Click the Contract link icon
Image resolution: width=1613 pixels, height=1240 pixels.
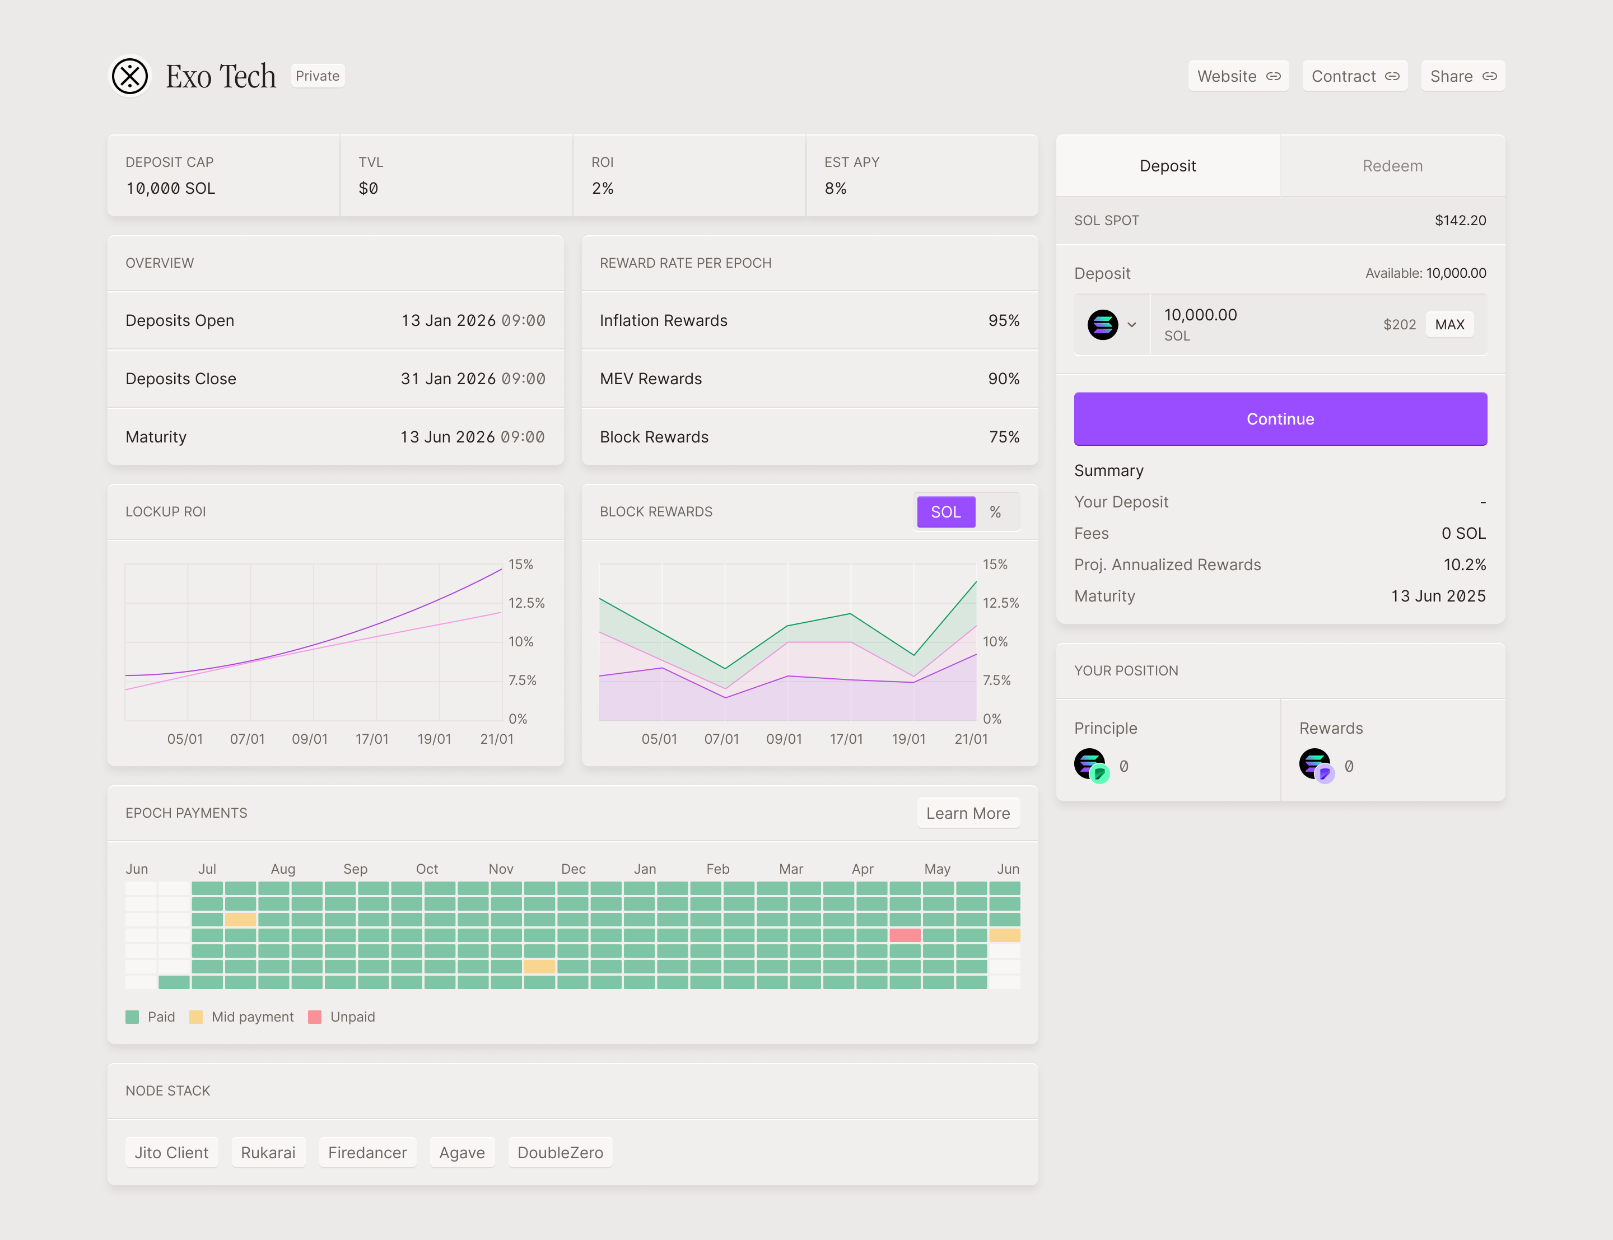coord(1392,76)
